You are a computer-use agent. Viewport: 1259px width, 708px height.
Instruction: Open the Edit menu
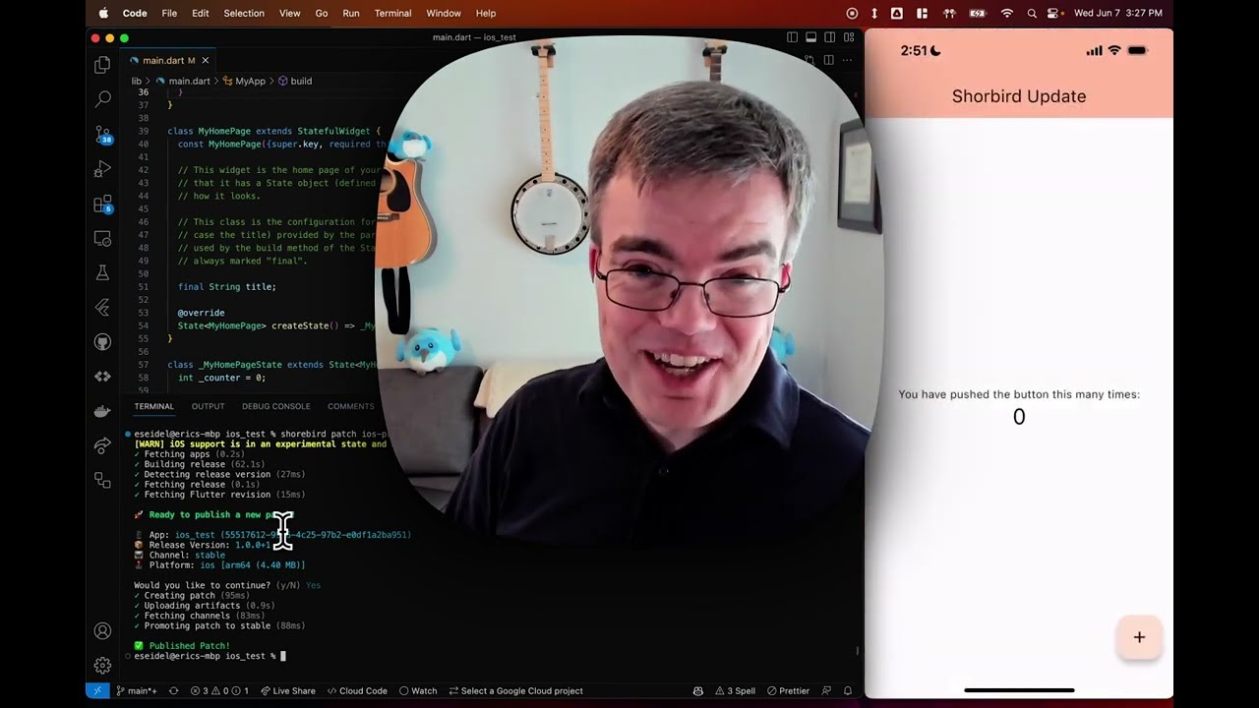tap(200, 13)
